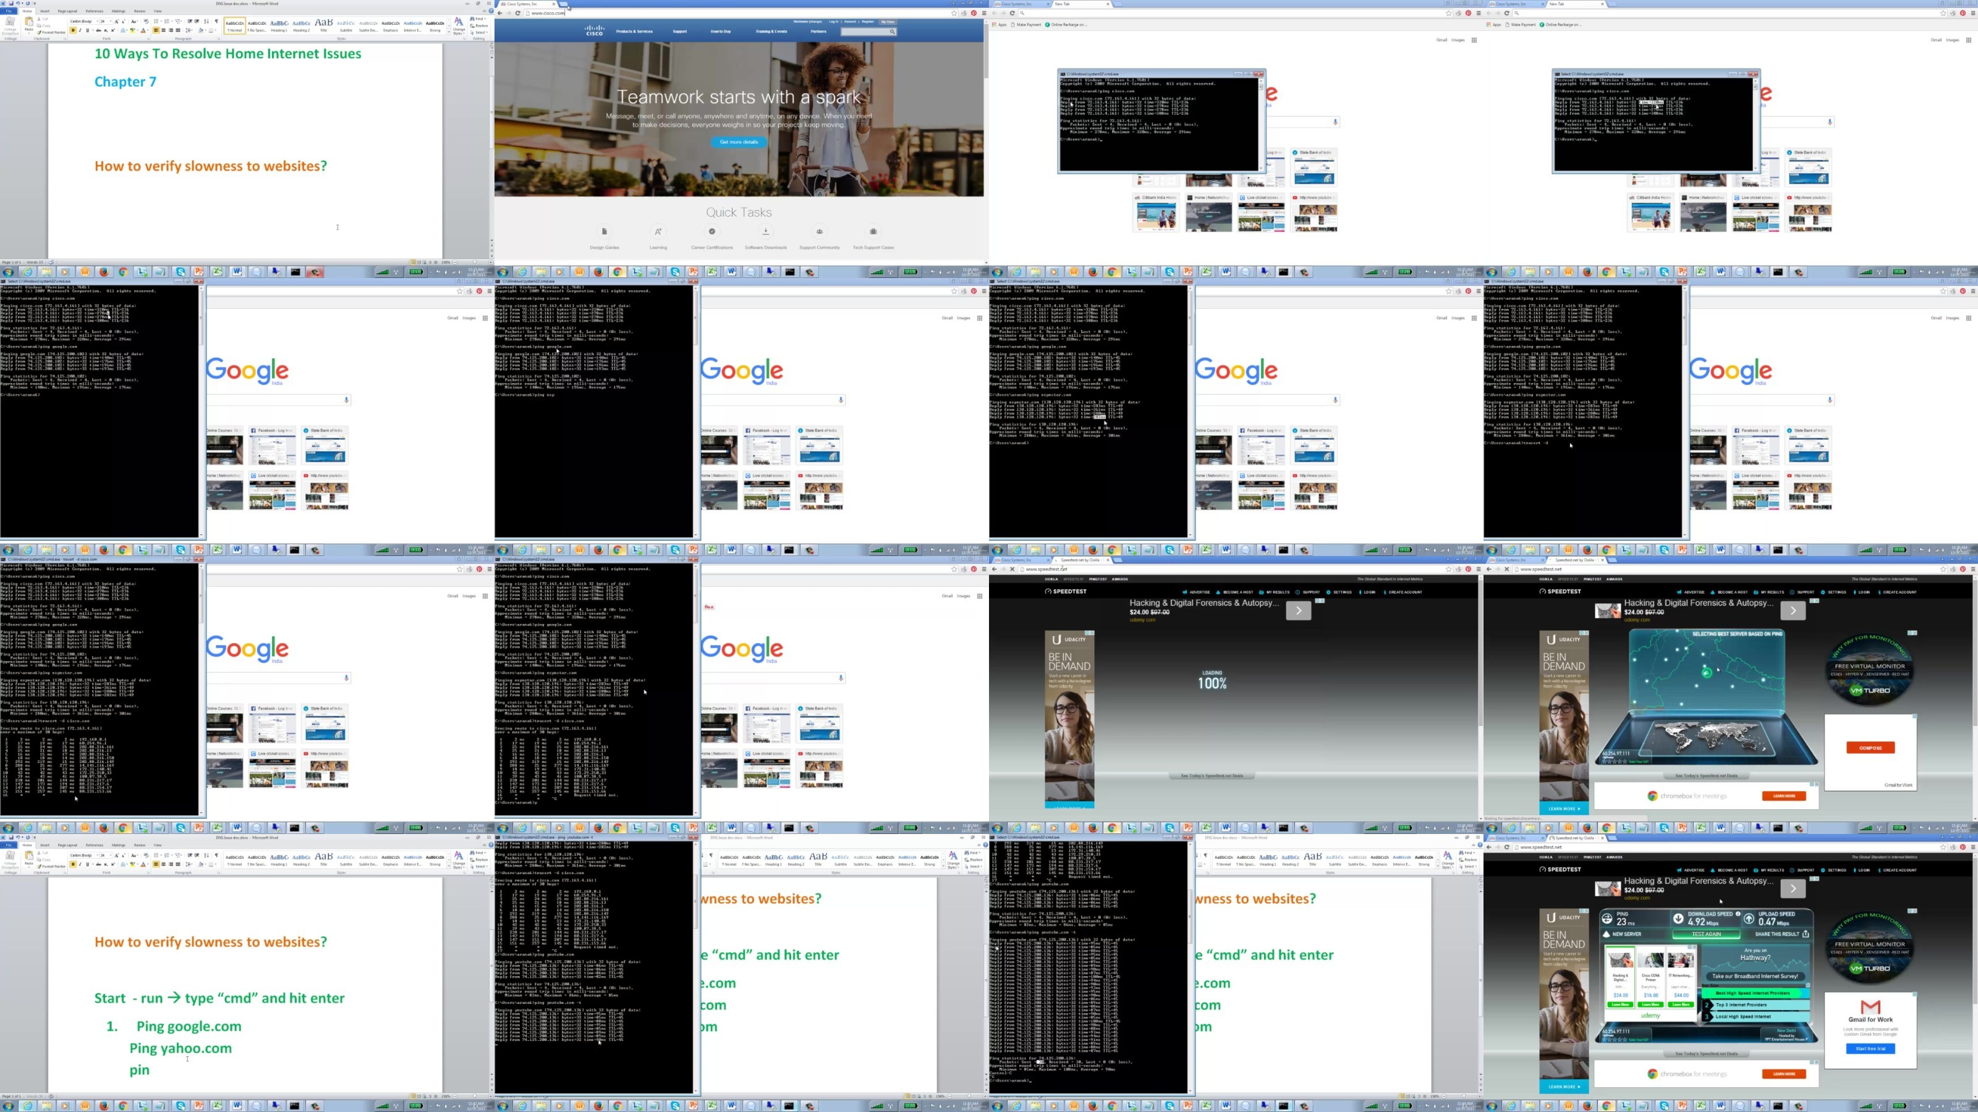Toggle paragraph marks in the Chapter 7 Word window
Viewport: 1978px width, 1112px height.
(x=216, y=21)
